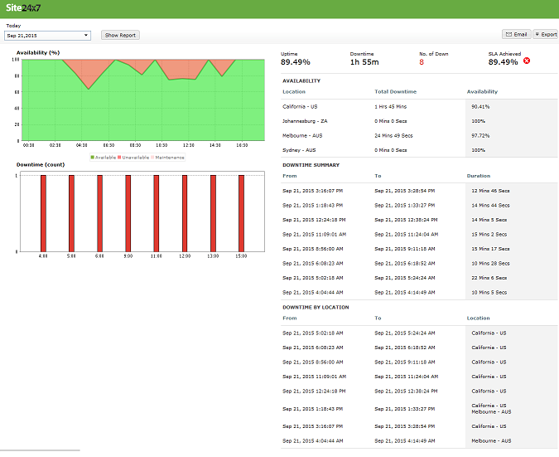Sort by the Total Downtime column header

point(394,92)
